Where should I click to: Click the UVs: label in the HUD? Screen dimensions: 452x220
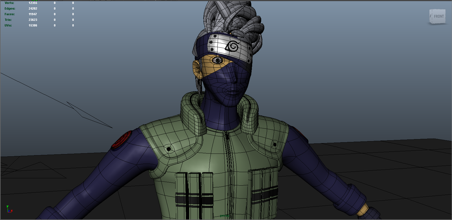8,25
